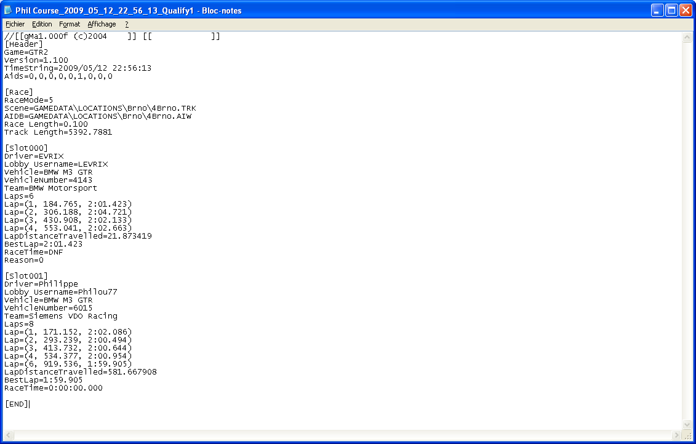Viewport: 696px width, 444px height.
Task: Click the BestLap=2:01.423 line
Action: click(x=43, y=244)
